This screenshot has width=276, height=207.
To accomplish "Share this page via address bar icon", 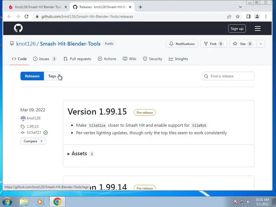I will coord(229,16).
